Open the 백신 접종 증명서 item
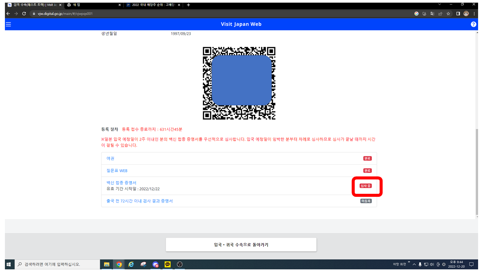Image resolution: width=483 pixels, height=272 pixels. click(122, 183)
